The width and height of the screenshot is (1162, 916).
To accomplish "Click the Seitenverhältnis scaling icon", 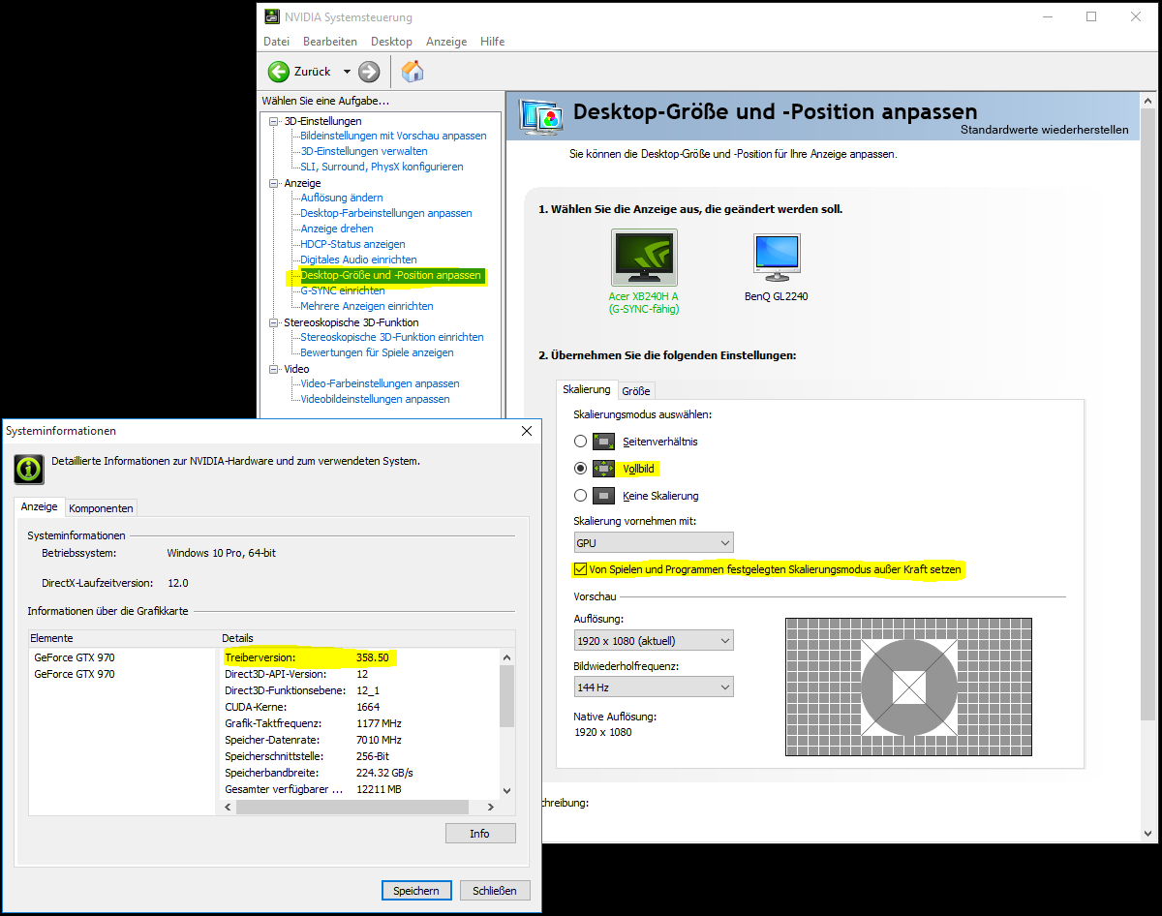I will [x=604, y=442].
